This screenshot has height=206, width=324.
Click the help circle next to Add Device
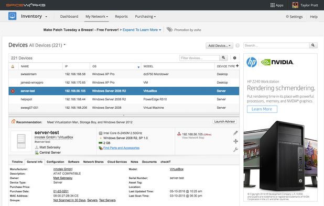point(237,45)
